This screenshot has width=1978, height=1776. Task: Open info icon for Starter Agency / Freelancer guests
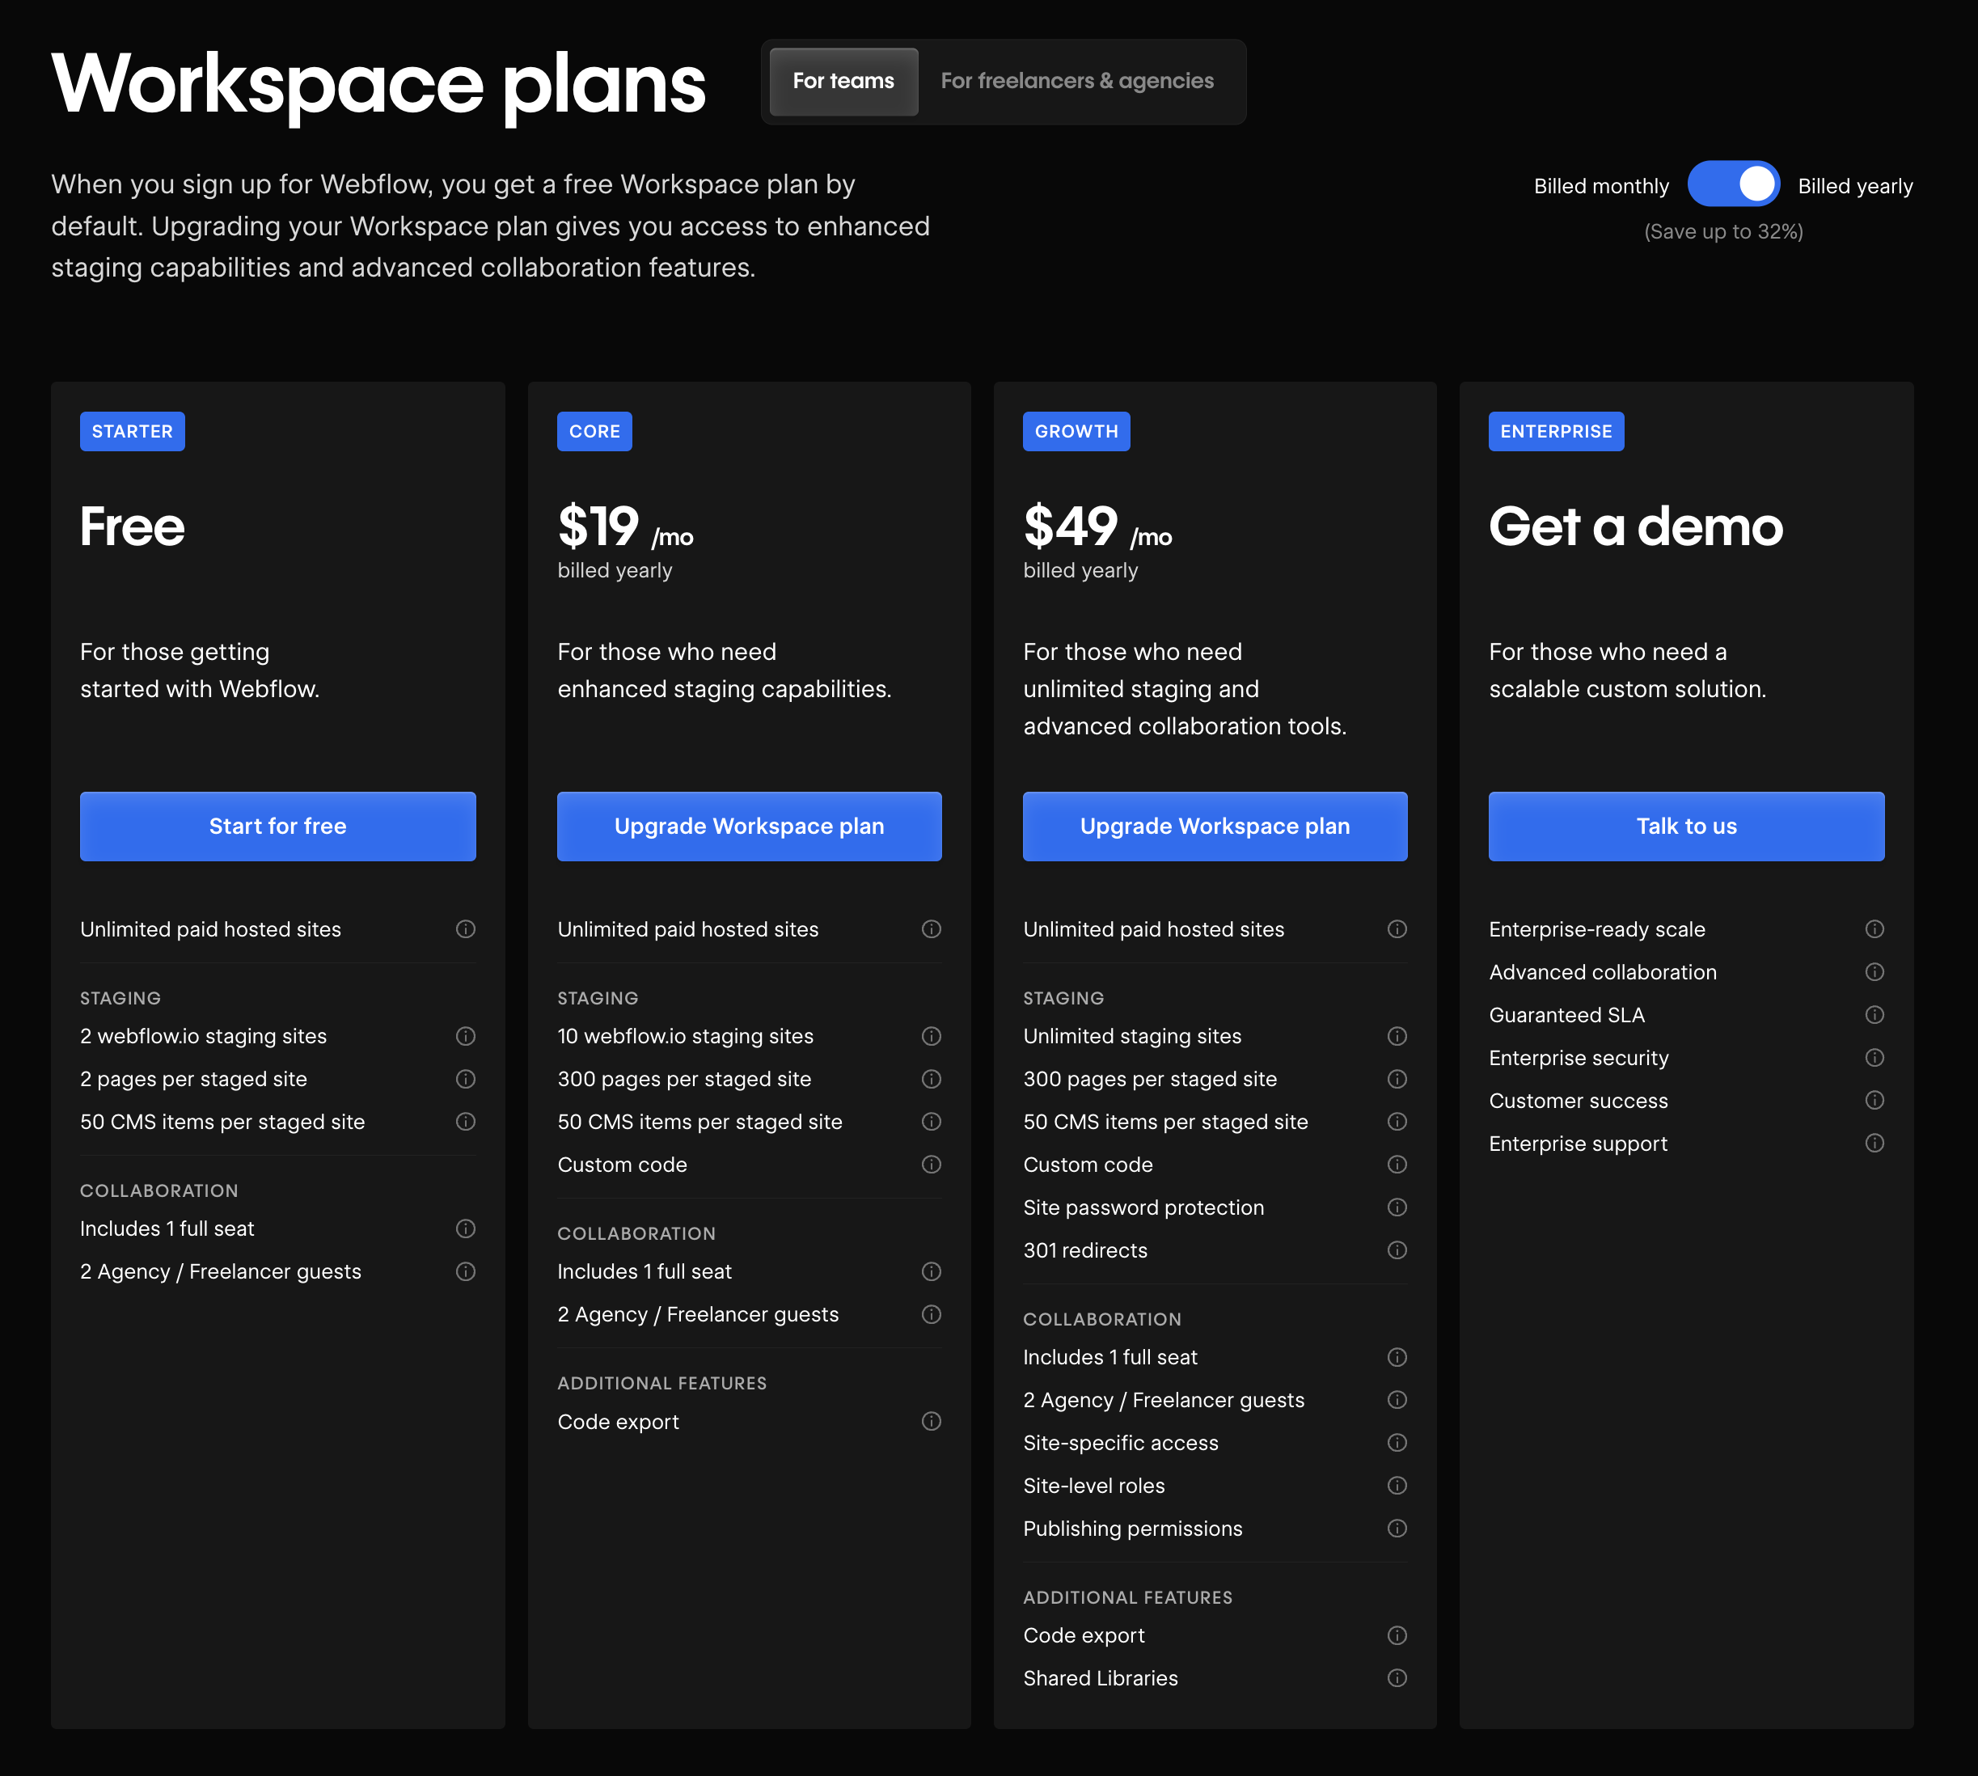click(466, 1271)
